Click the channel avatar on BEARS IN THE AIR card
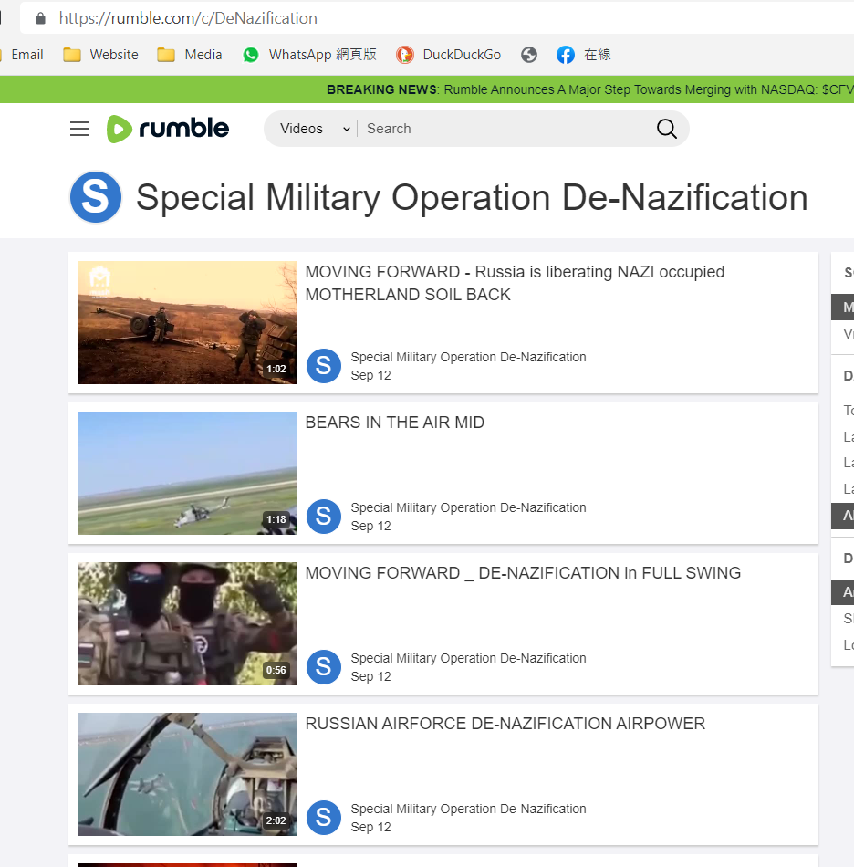This screenshot has width=854, height=867. 323,517
